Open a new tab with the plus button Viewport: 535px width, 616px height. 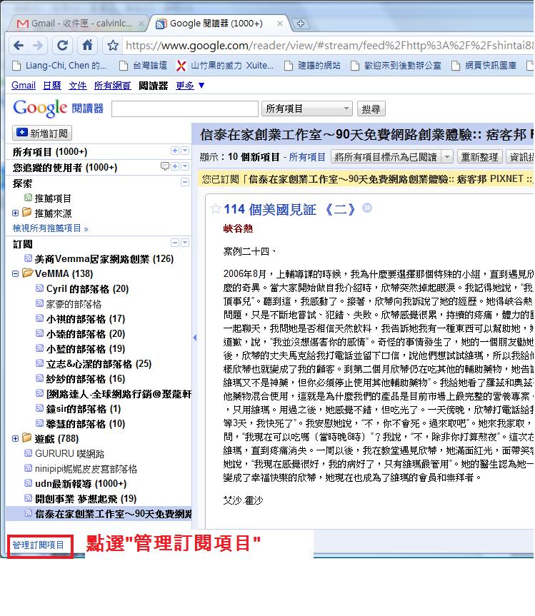click(x=300, y=24)
